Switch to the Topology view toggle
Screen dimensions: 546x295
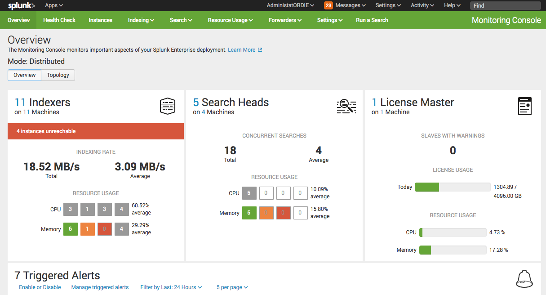[58, 75]
